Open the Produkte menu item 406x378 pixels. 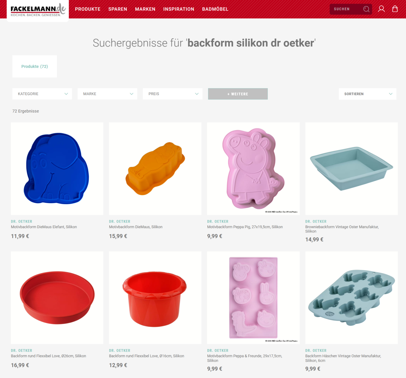(88, 9)
